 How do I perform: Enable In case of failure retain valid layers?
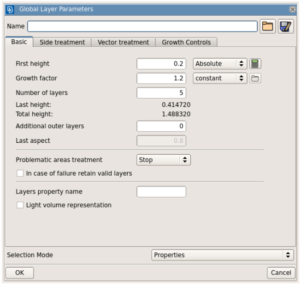(20, 174)
